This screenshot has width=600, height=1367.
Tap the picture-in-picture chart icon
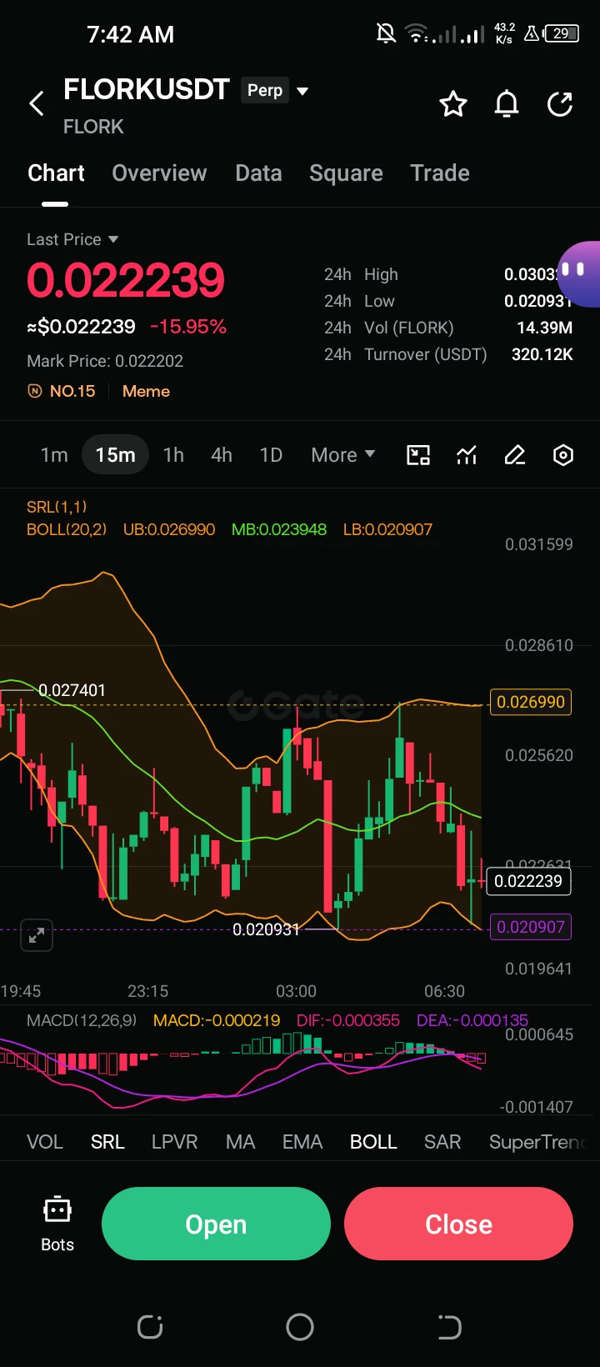coord(418,455)
